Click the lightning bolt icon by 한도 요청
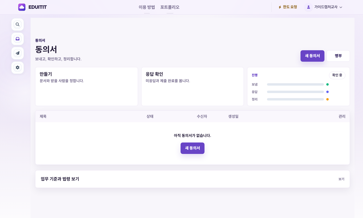 click(280, 7)
